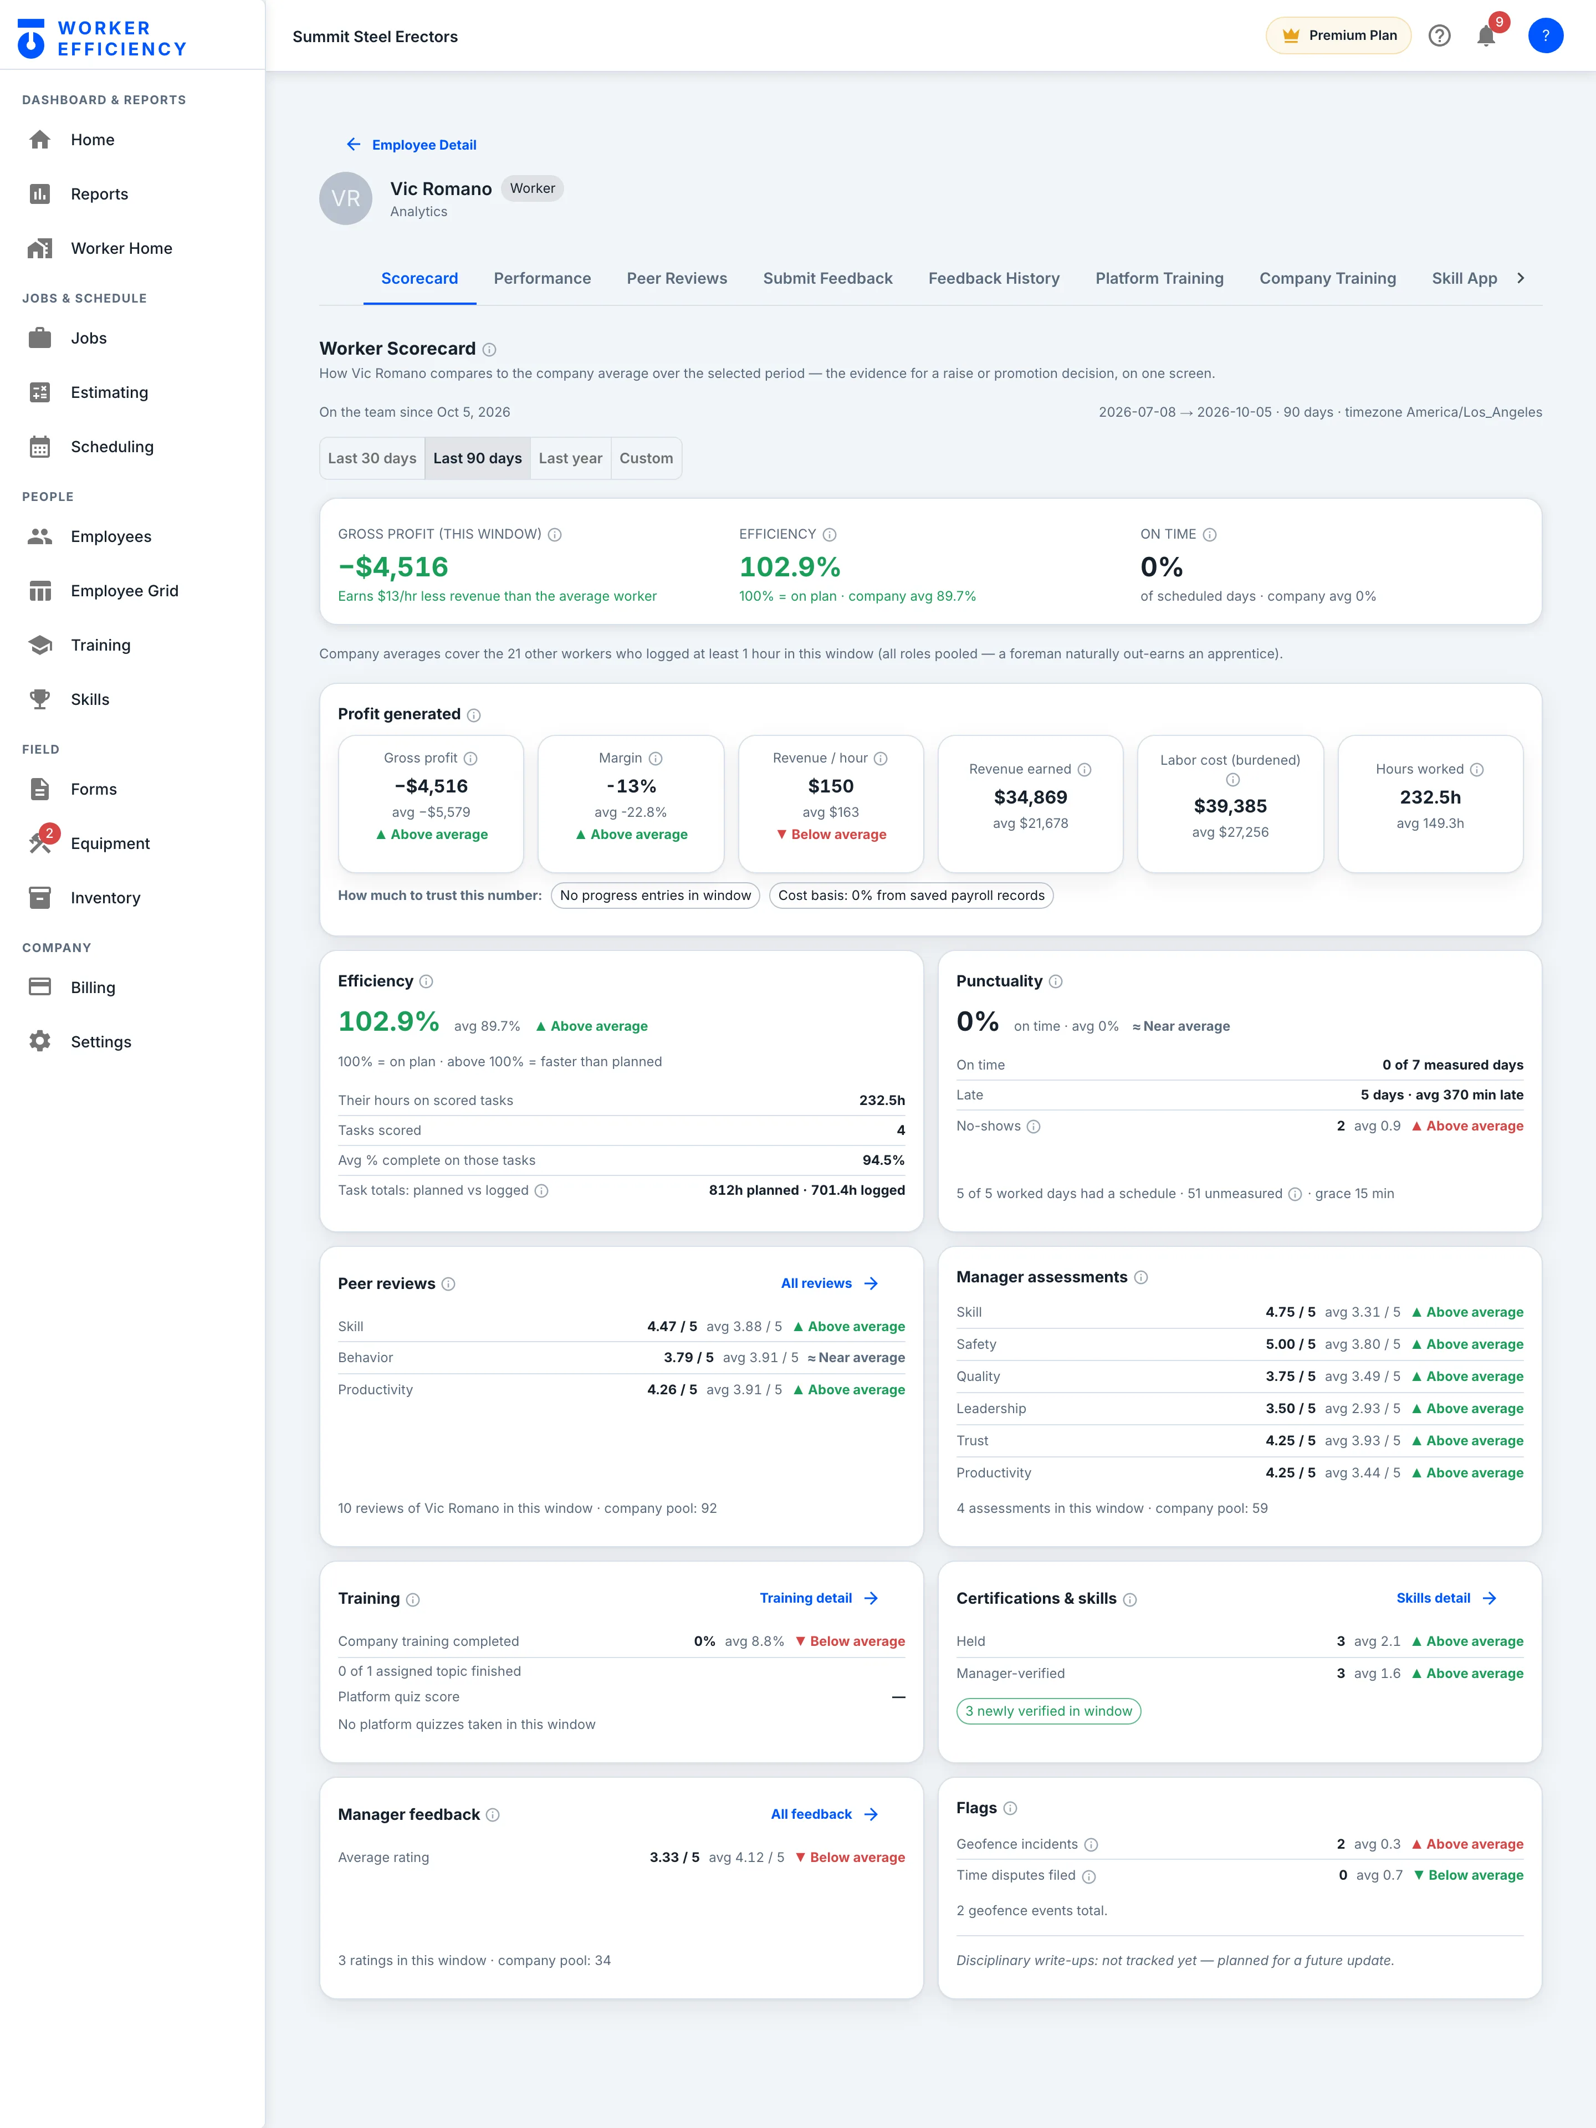Click the Punctuality info icon

[x=1055, y=981]
